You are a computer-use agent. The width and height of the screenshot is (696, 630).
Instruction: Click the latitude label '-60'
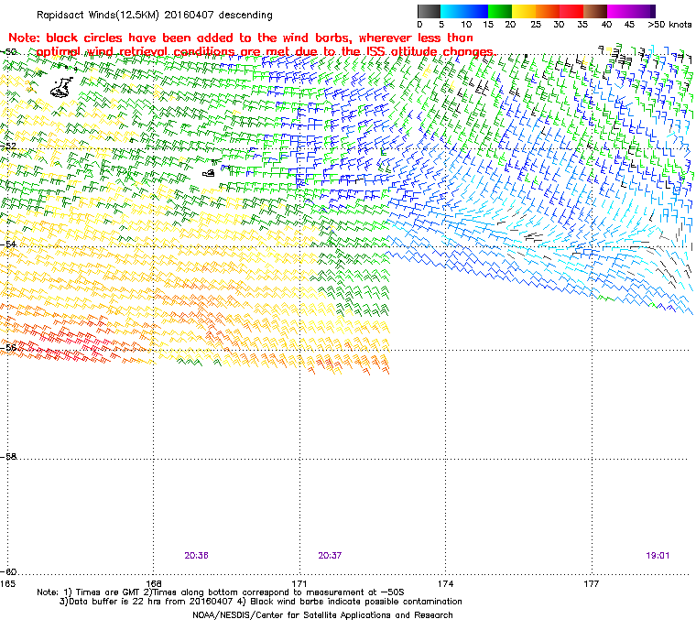pyautogui.click(x=8, y=571)
